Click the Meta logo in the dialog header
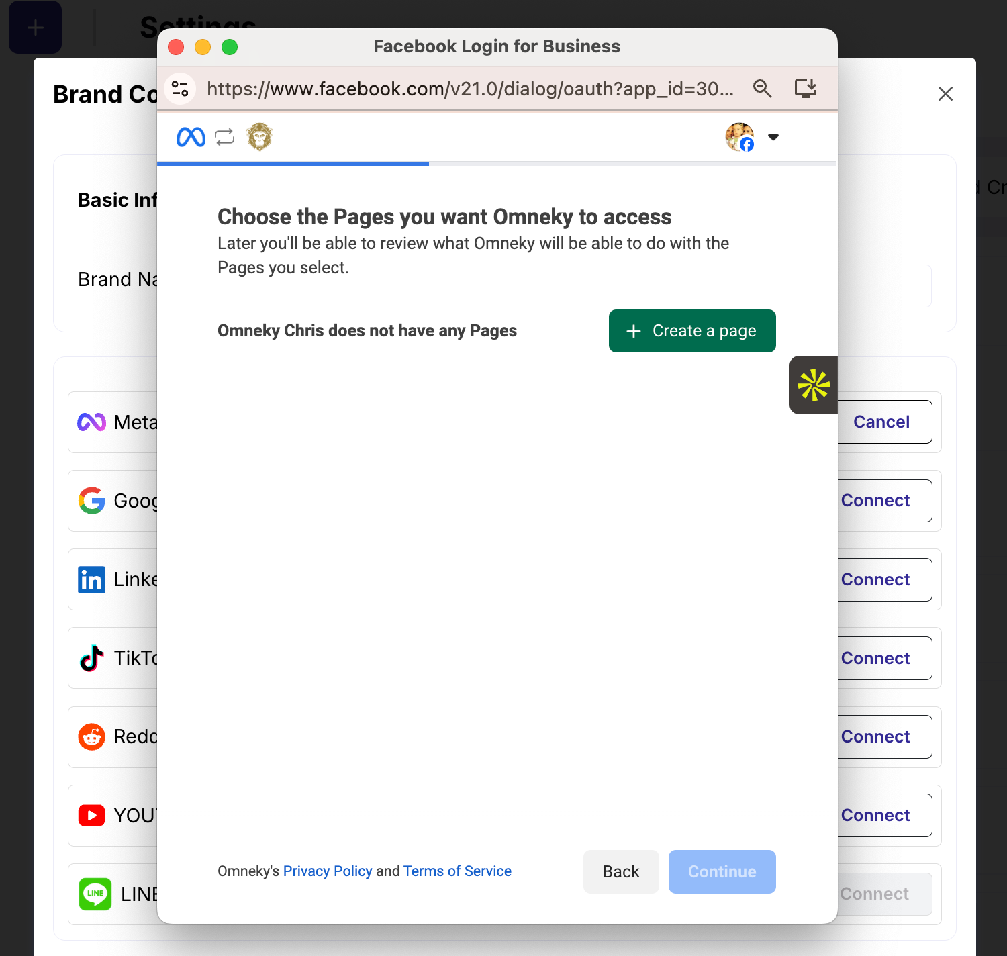 tap(191, 137)
